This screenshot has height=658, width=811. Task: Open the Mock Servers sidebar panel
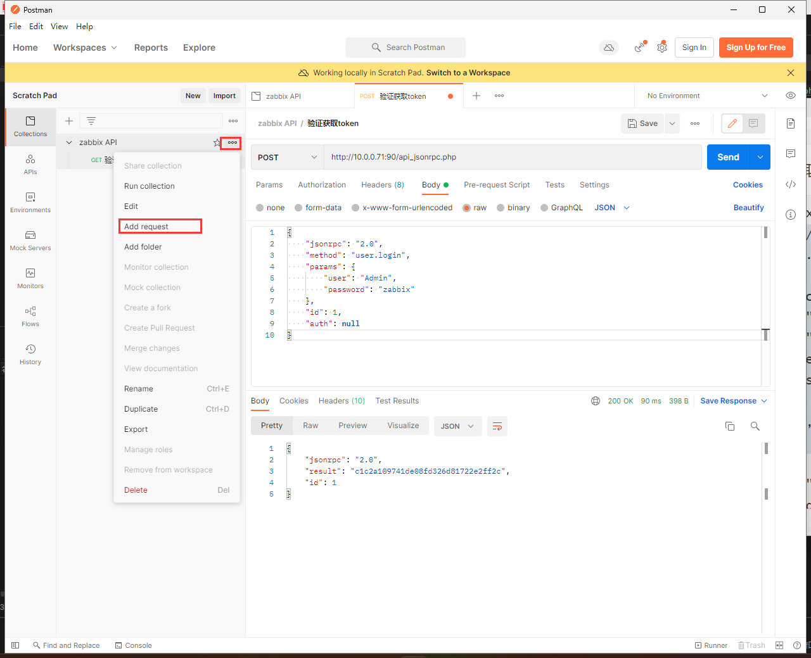pyautogui.click(x=30, y=241)
